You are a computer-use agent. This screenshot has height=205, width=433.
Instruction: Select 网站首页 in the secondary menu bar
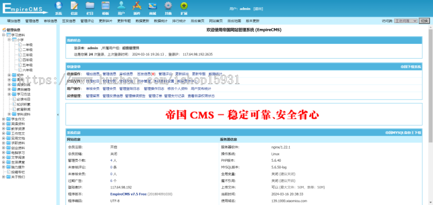click(216, 21)
